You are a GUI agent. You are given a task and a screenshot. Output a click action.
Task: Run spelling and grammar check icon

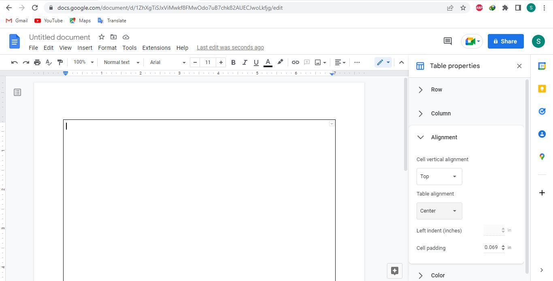[x=49, y=62]
